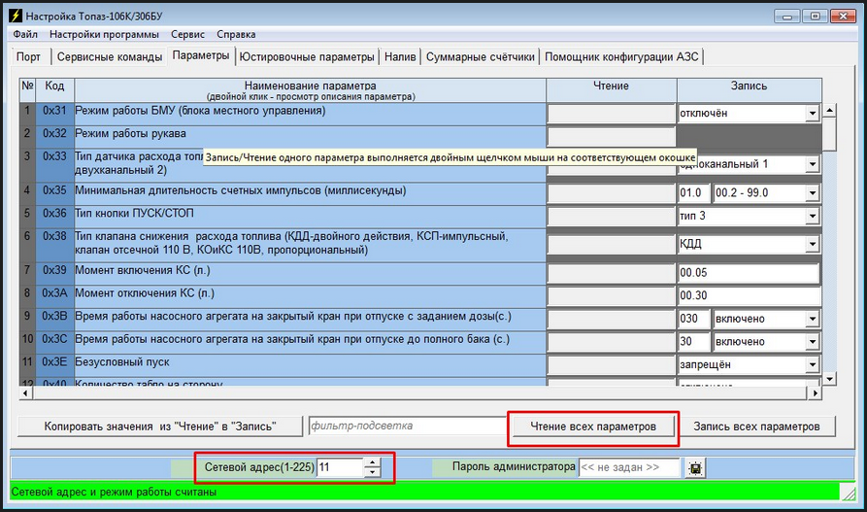Click the '00.30' КС switch-off value field
867x512 pixels.
[749, 295]
